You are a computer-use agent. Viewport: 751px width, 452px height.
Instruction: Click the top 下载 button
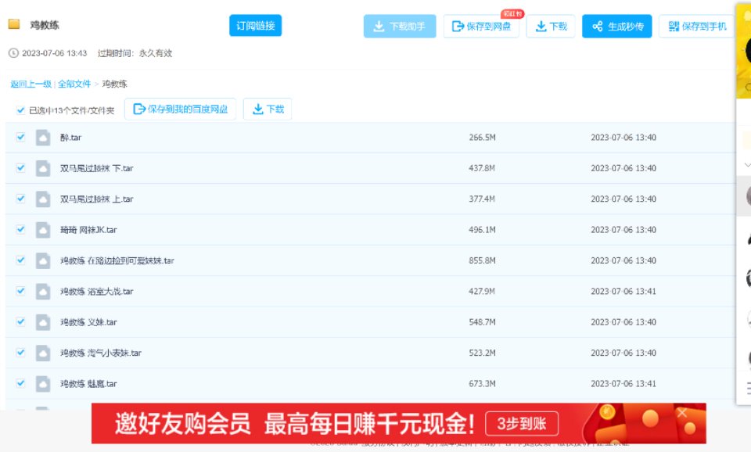(550, 26)
